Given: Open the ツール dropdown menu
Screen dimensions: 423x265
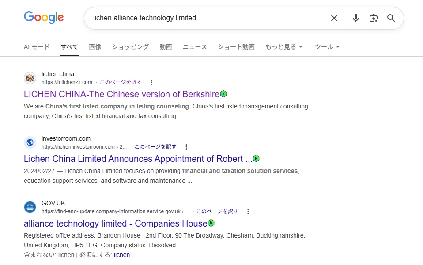Looking at the screenshot, I should click(327, 47).
